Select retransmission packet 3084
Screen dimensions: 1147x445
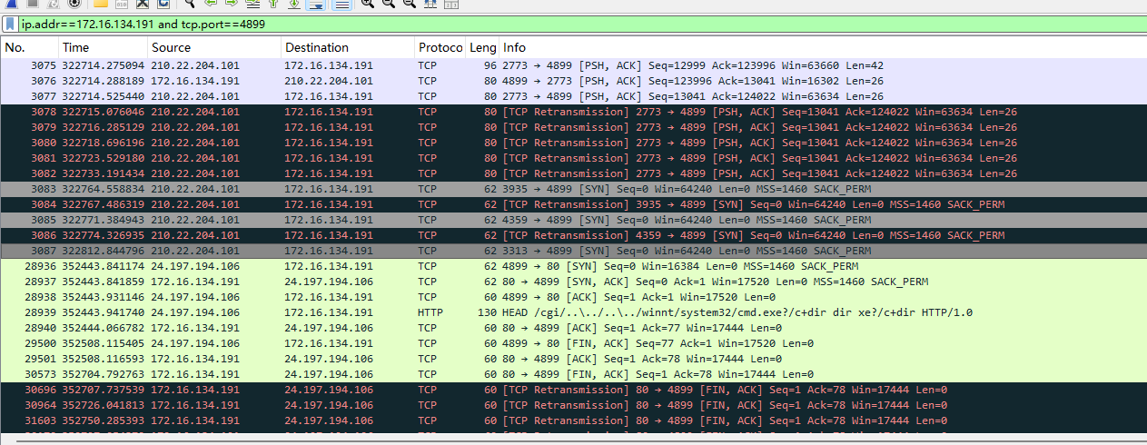[x=573, y=204]
